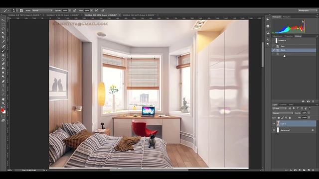This screenshot has width=319, height=179.
Task: Toggle the layer filtering switch
Action: (x=310, y=108)
